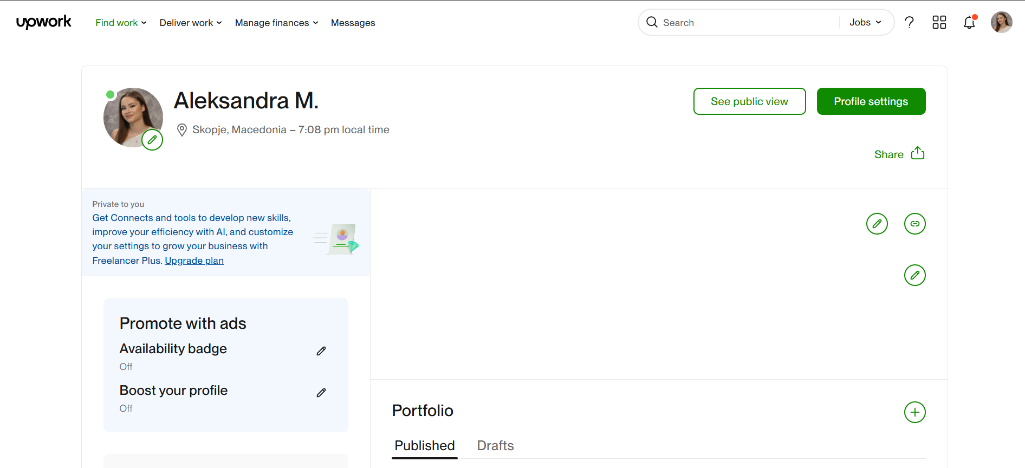Expand the Find work menu
Image resolution: width=1025 pixels, height=468 pixels.
coord(121,23)
